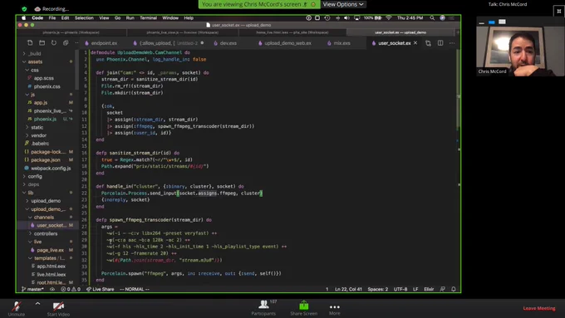Close the user_socket.ex tab
The width and height of the screenshot is (565, 318).
415,43
